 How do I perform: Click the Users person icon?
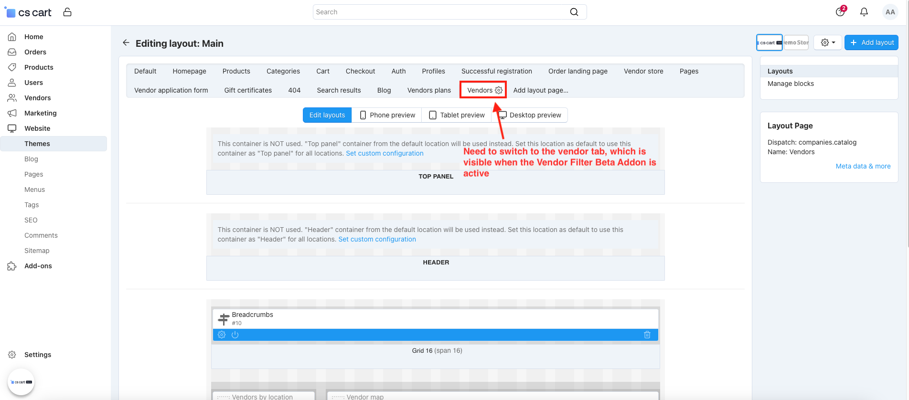(12, 83)
